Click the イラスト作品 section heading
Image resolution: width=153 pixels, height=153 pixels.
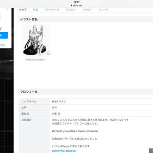(29, 19)
